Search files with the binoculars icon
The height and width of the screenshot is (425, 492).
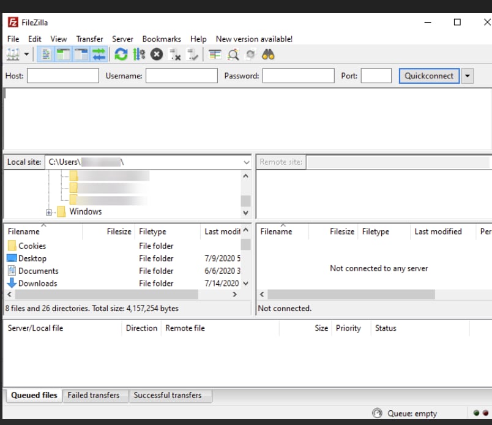tap(268, 55)
